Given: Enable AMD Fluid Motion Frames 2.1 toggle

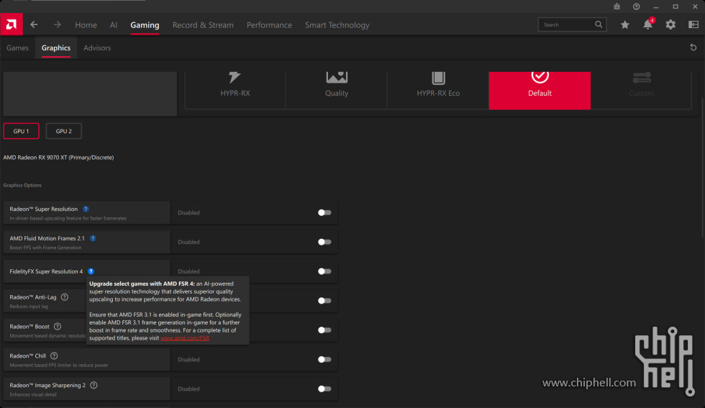Looking at the screenshot, I should (324, 242).
